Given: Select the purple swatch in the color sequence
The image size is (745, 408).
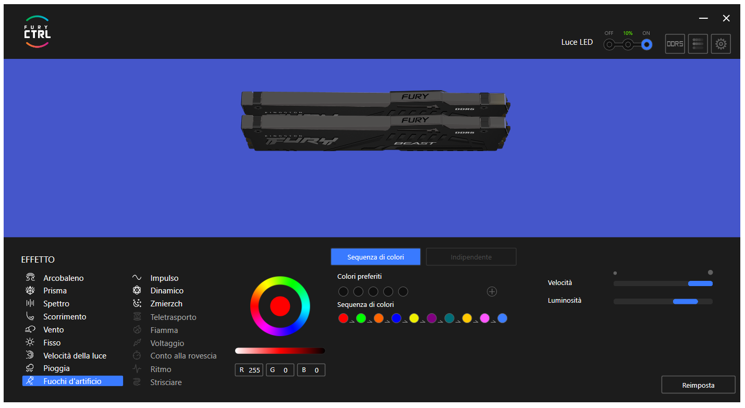Looking at the screenshot, I should (432, 318).
